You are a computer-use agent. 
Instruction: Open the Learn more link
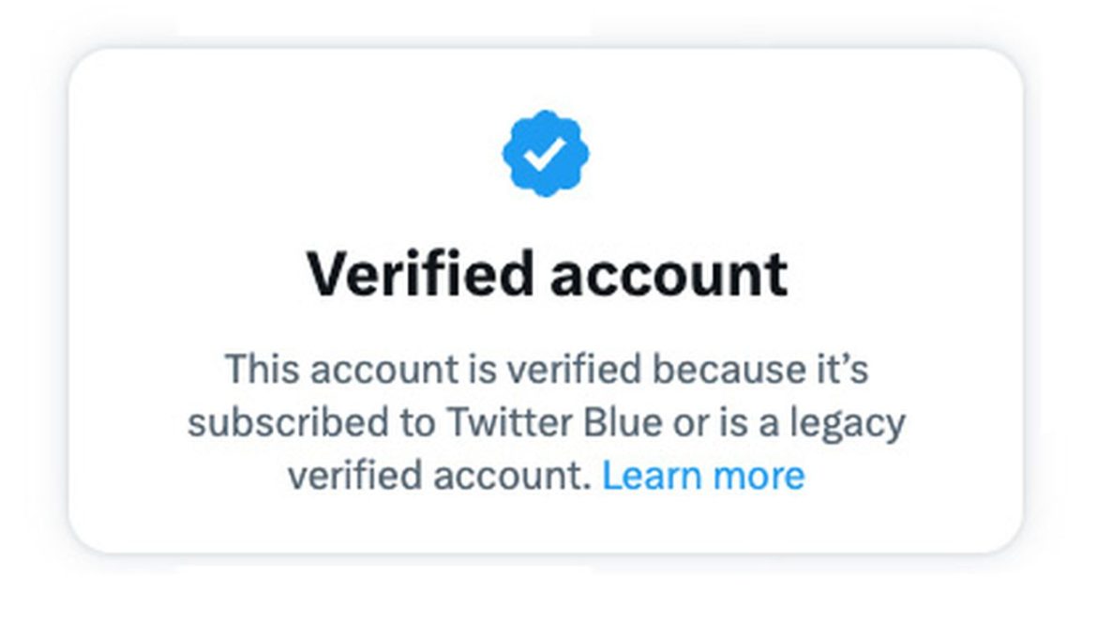click(703, 476)
